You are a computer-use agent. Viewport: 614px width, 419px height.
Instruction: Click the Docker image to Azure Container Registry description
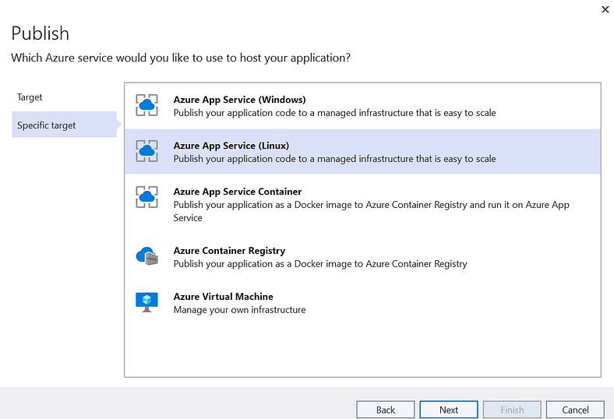320,264
